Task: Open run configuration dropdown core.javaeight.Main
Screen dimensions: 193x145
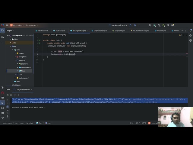Action: click(x=118, y=25)
